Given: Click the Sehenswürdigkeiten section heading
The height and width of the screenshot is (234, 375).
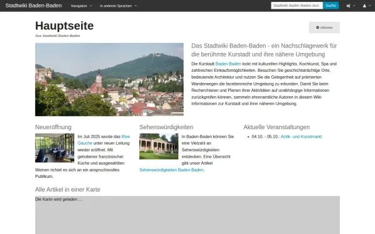Looking at the screenshot, I should point(166,127).
